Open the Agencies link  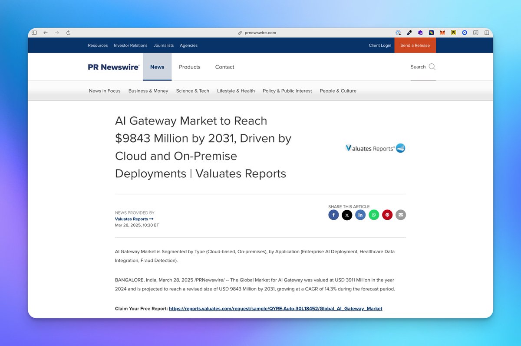(188, 46)
